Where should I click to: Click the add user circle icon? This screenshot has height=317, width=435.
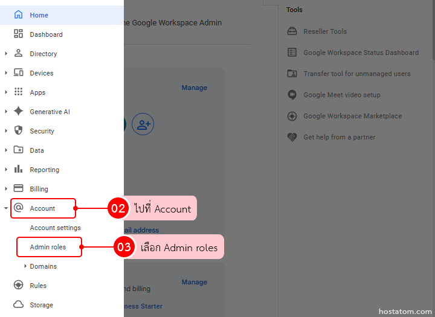click(x=143, y=124)
